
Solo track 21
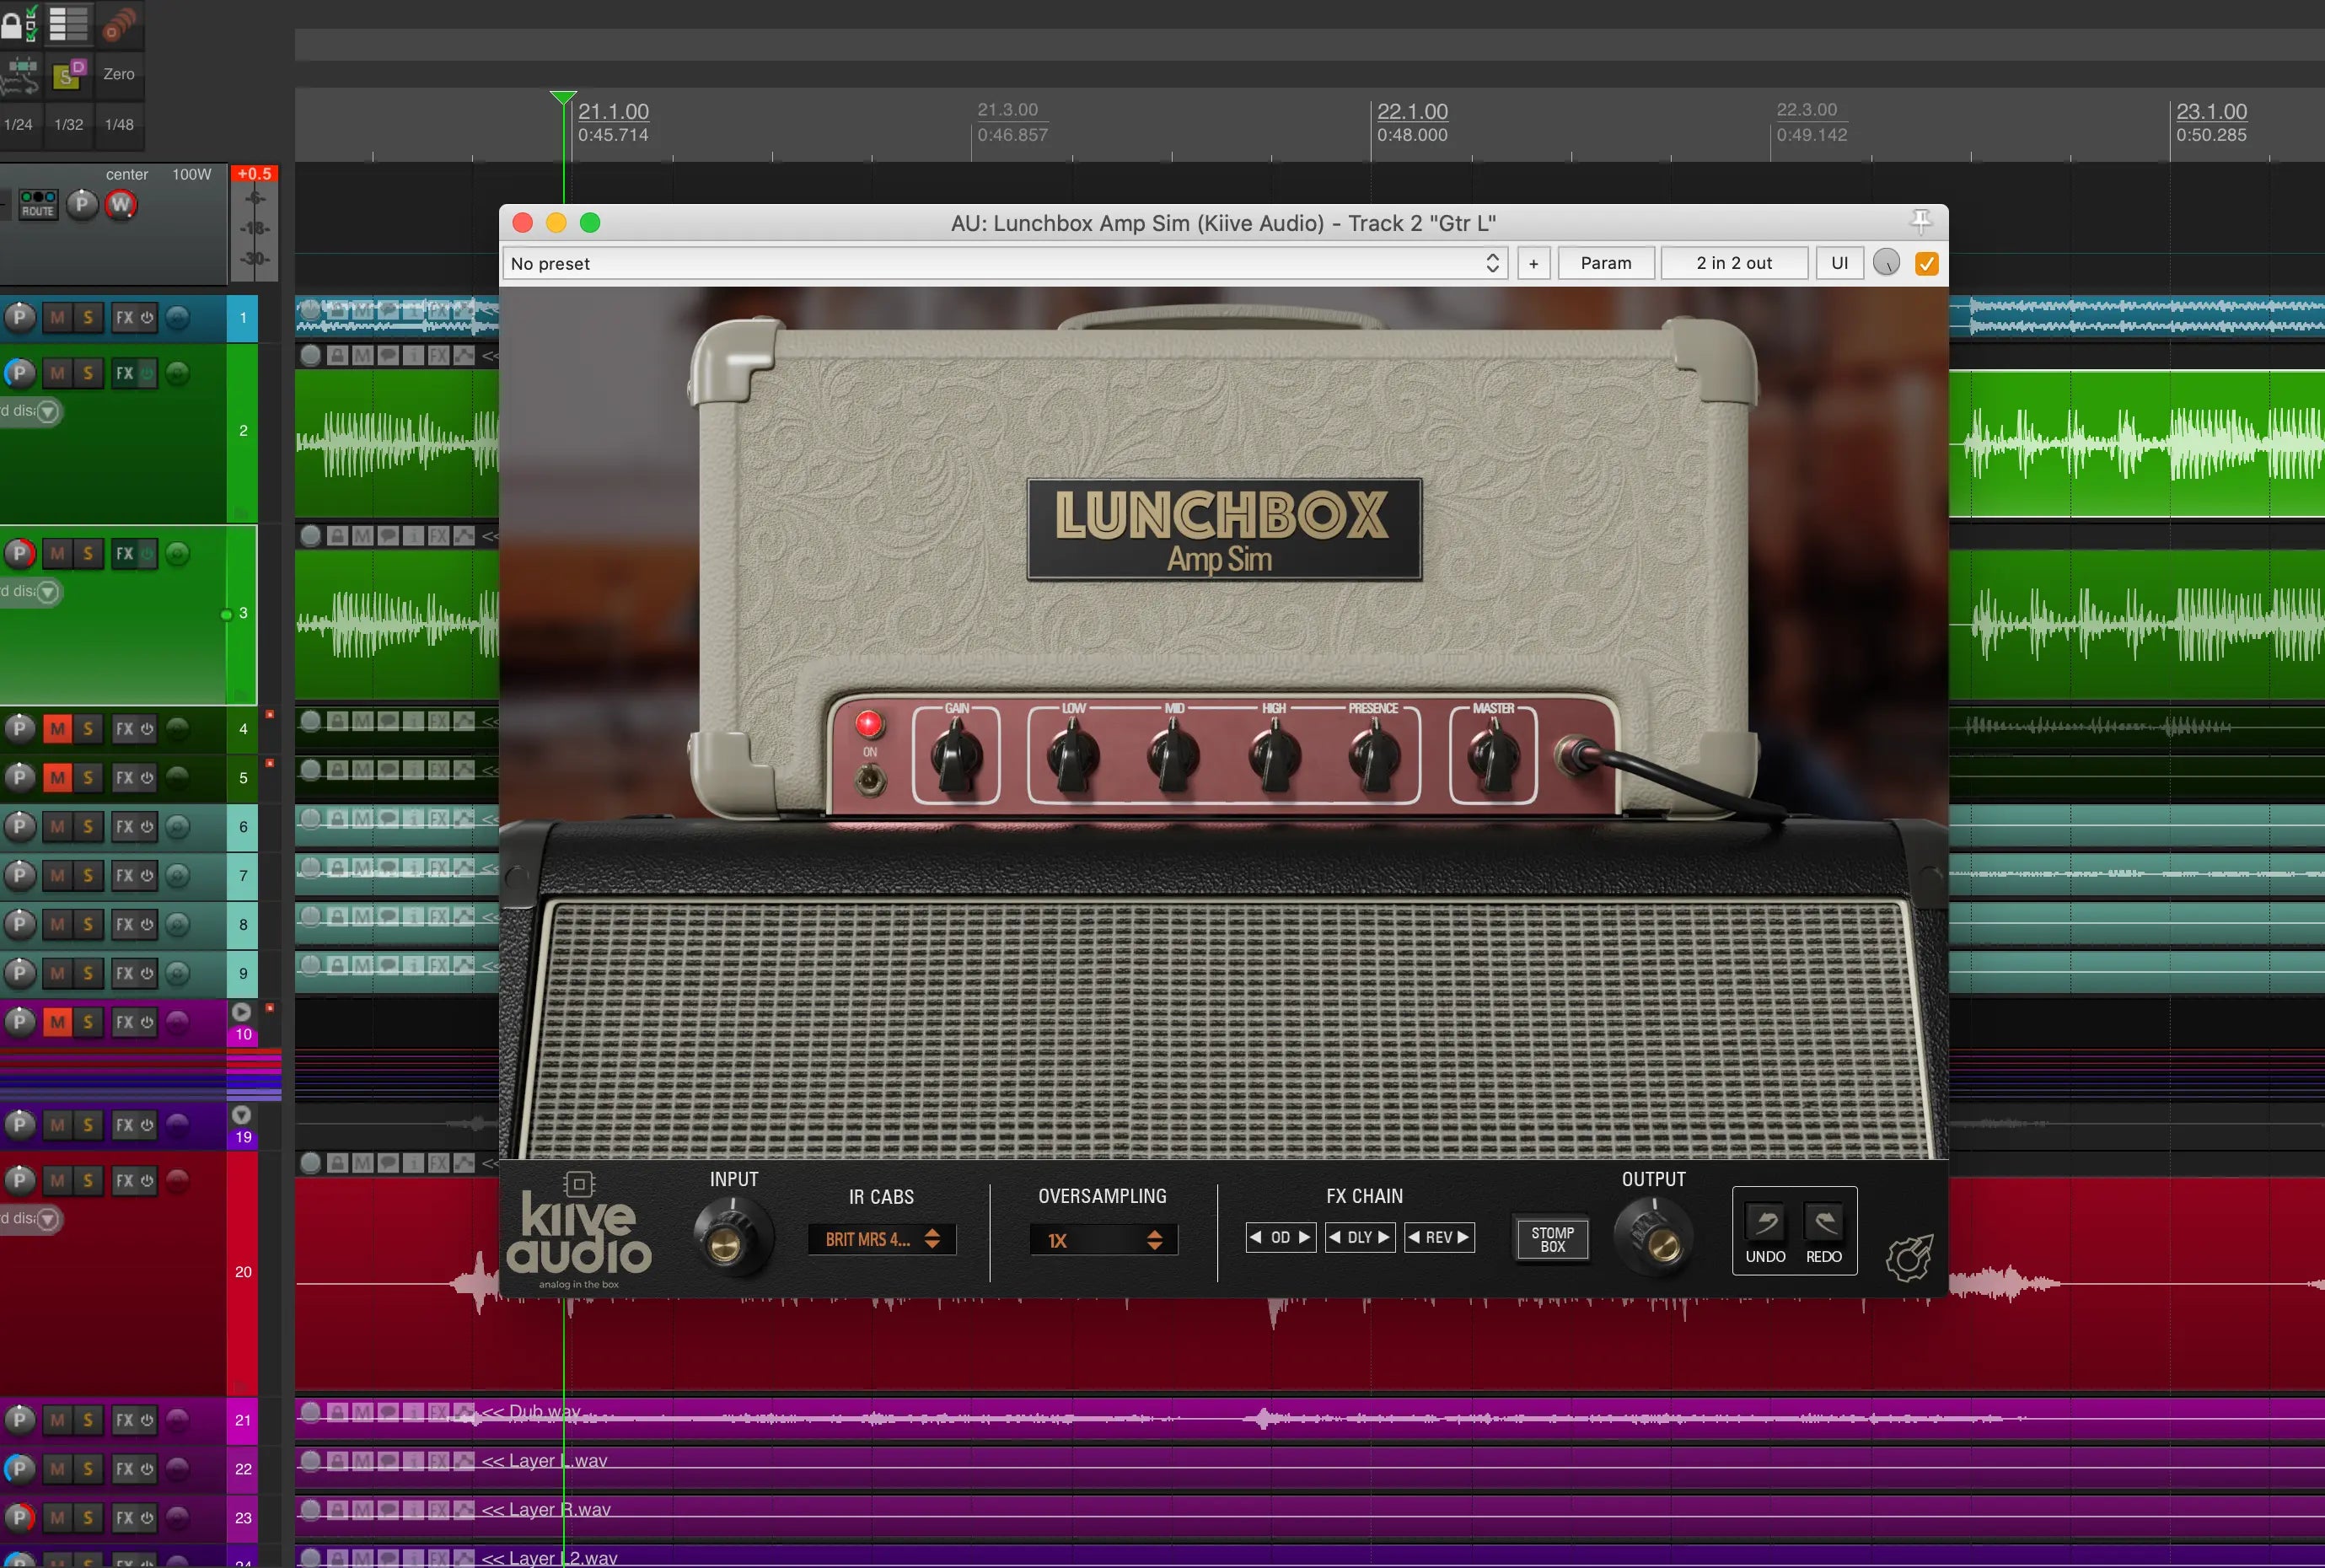(x=88, y=1420)
